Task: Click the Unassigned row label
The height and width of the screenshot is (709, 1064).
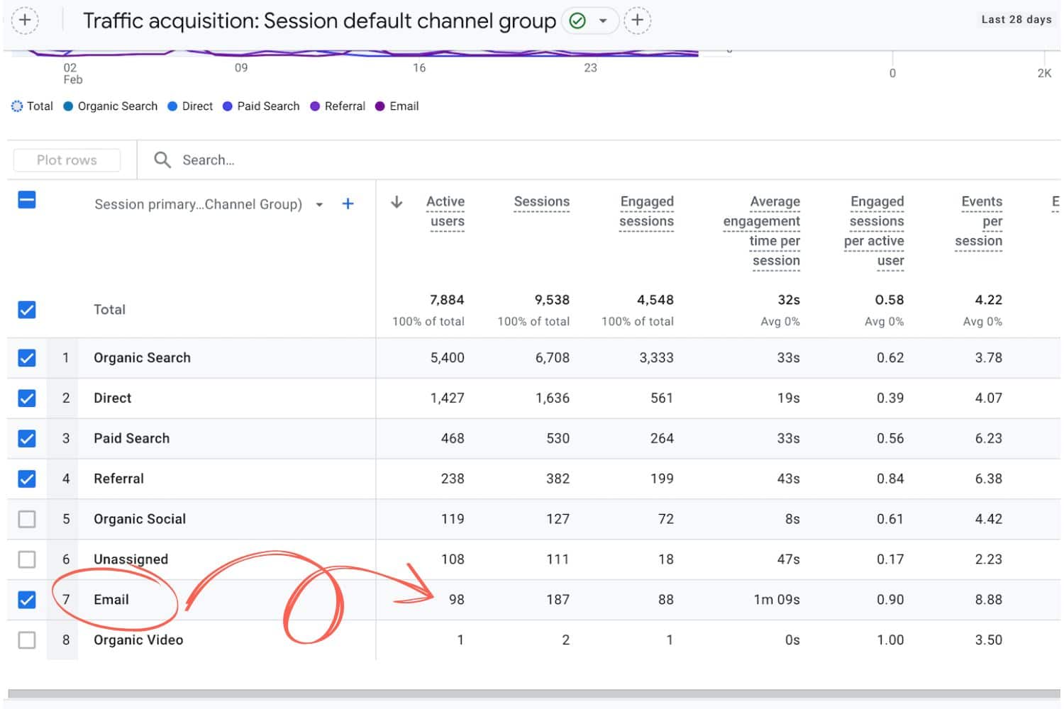Action: pyautogui.click(x=131, y=559)
